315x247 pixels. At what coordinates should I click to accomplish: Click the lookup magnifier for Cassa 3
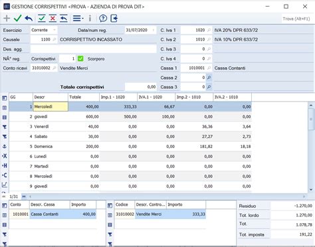pos(209,87)
